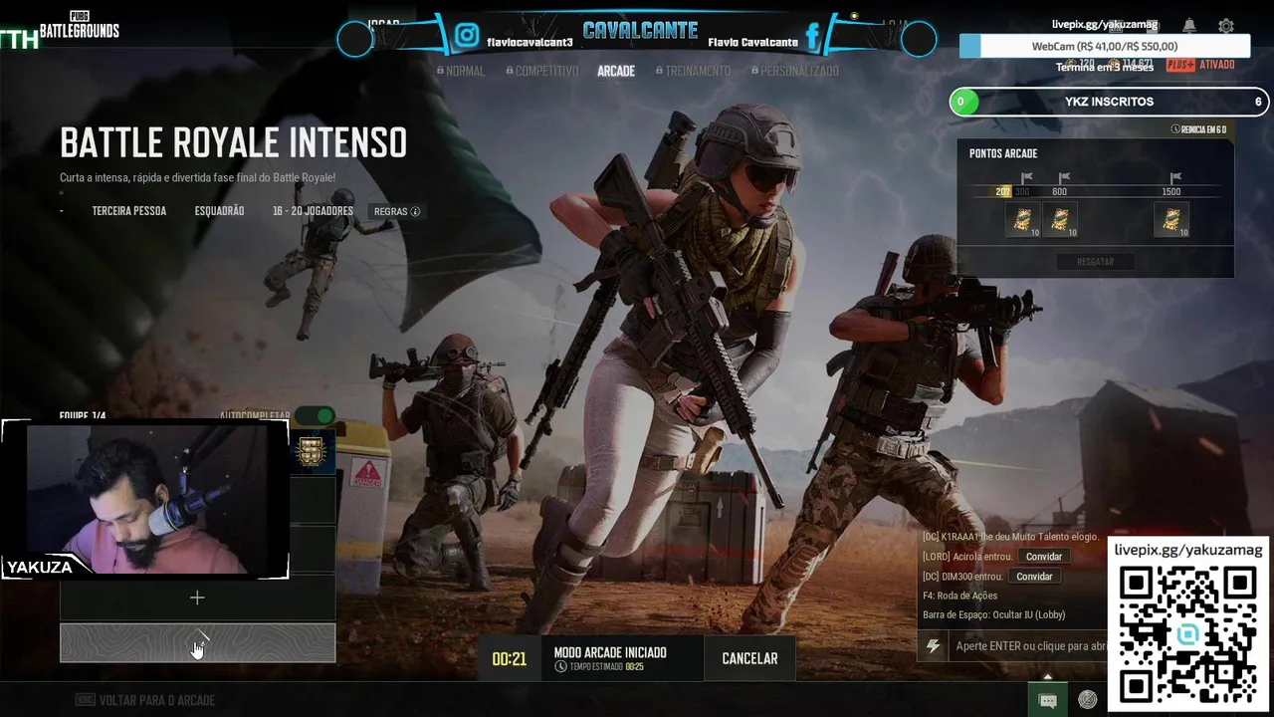The width and height of the screenshot is (1274, 717).
Task: Click the highlighted topographic team slot
Action: (197, 642)
